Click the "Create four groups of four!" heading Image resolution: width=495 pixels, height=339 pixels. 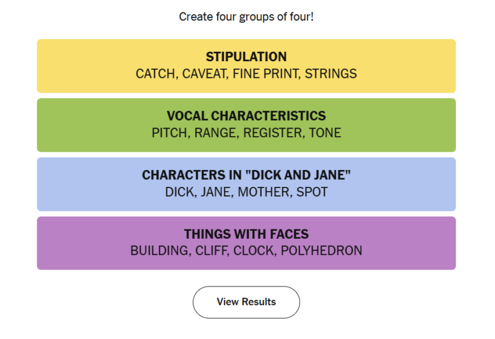pos(246,17)
